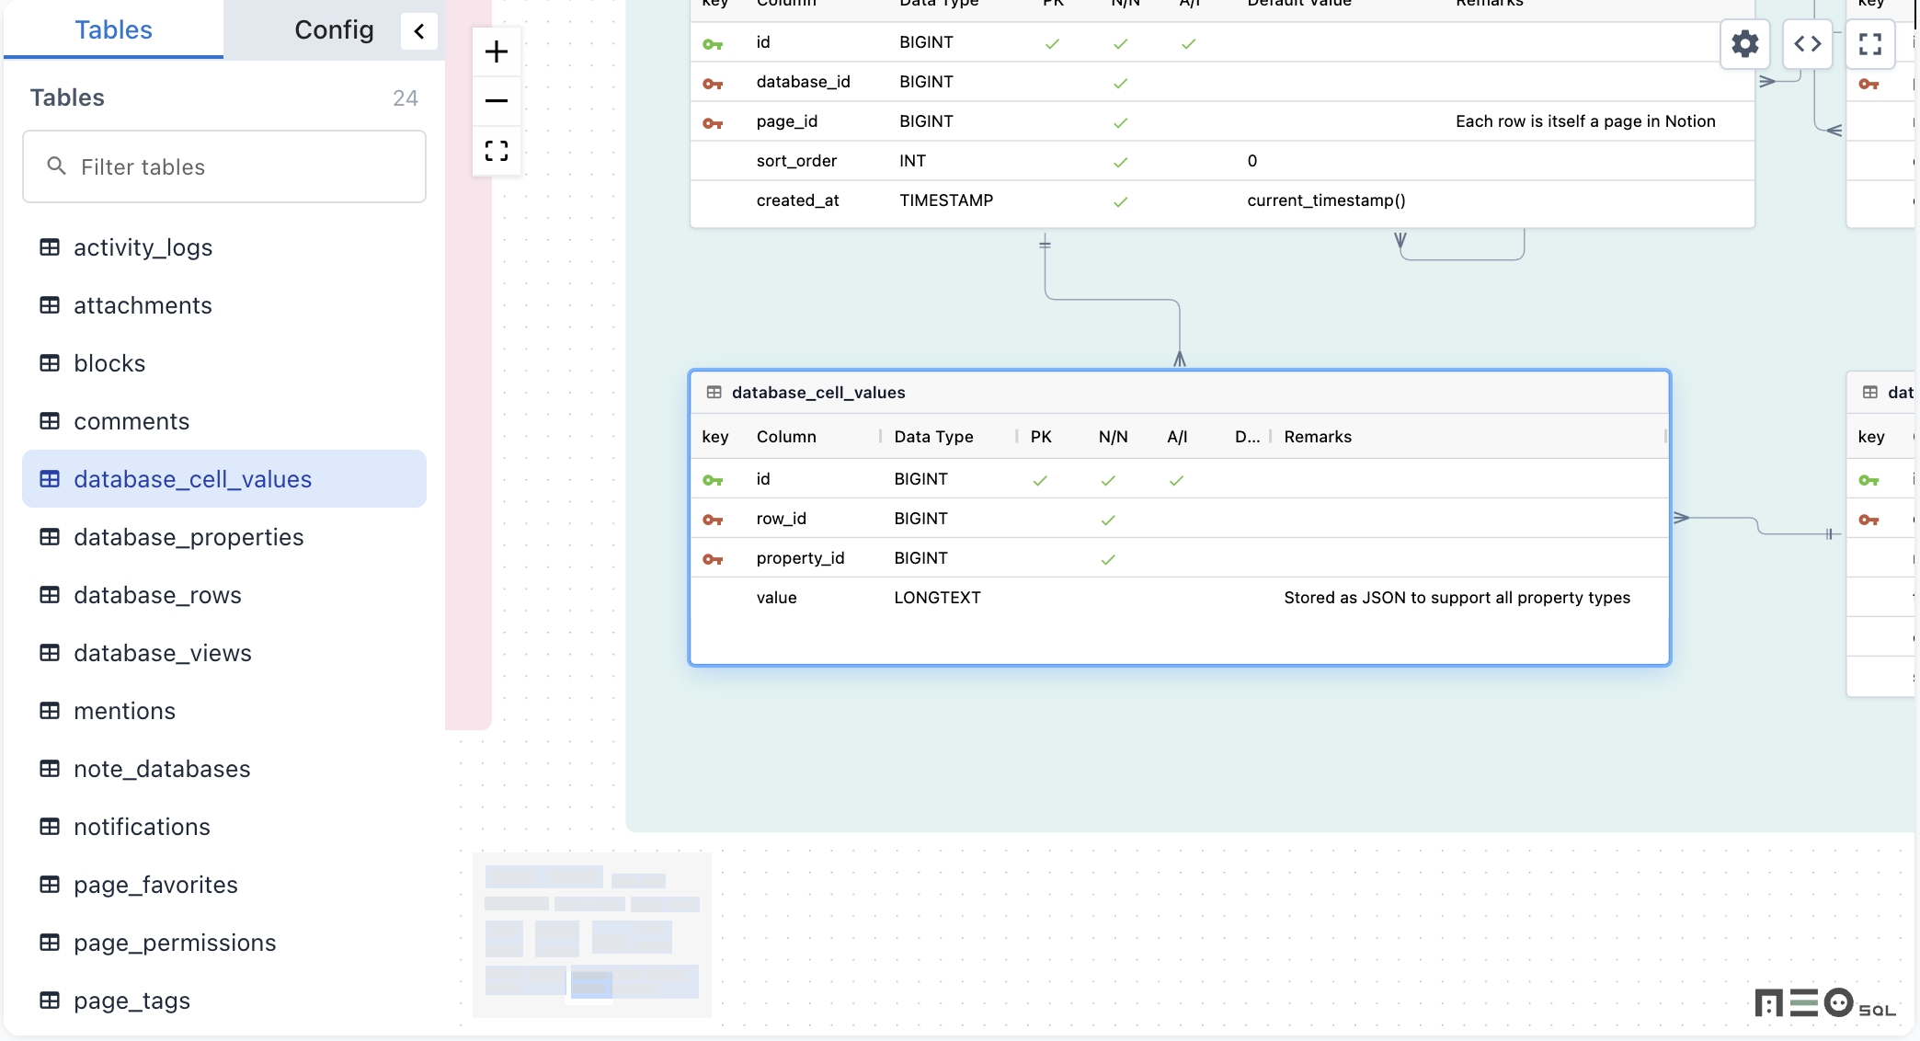
Task: Click the database_views table grid icon
Action: (50, 653)
